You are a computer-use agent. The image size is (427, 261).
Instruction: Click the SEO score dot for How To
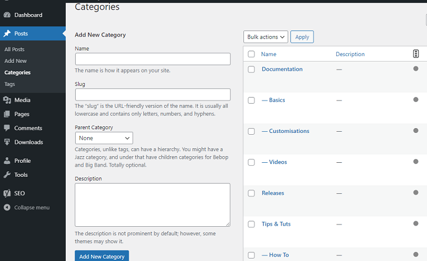point(416,254)
